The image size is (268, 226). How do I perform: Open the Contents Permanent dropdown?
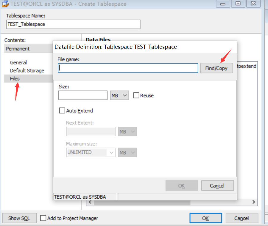[x=29, y=49]
